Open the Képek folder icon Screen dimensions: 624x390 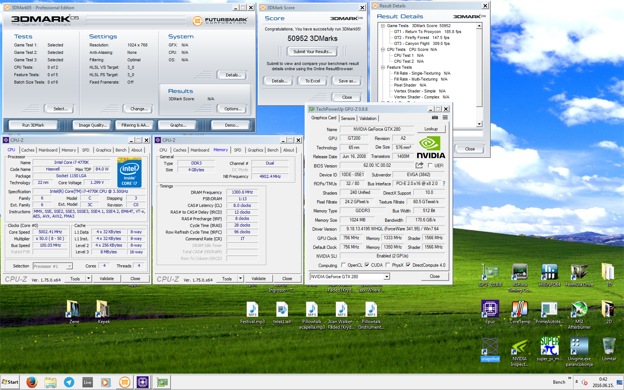(104, 312)
